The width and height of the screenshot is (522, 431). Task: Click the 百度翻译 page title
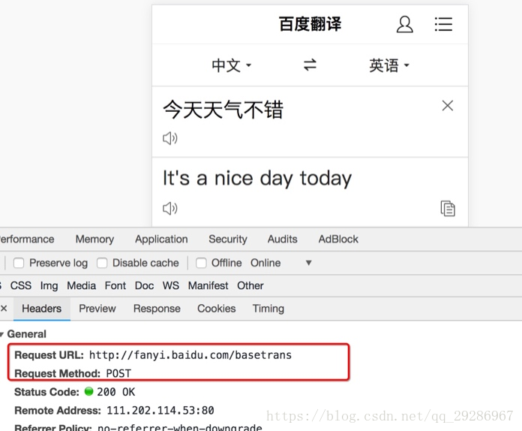310,24
